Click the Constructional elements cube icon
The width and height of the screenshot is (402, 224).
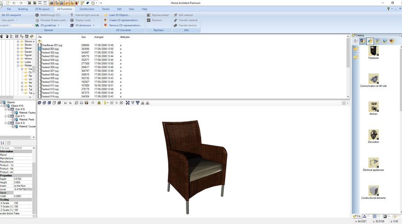374,191
